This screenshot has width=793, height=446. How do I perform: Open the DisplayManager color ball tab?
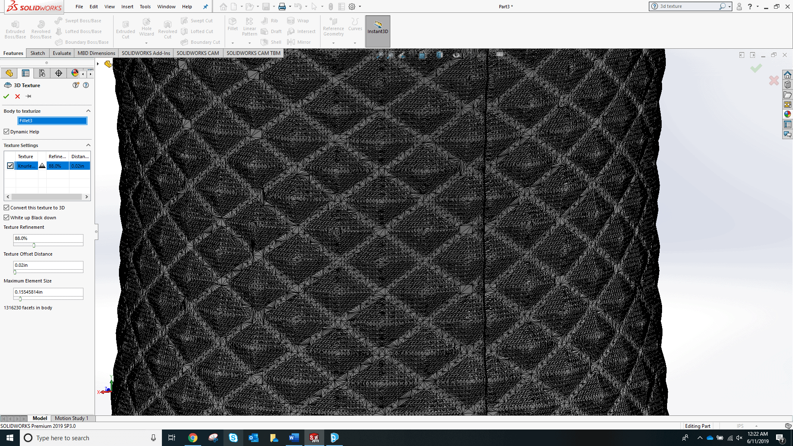[x=75, y=73]
